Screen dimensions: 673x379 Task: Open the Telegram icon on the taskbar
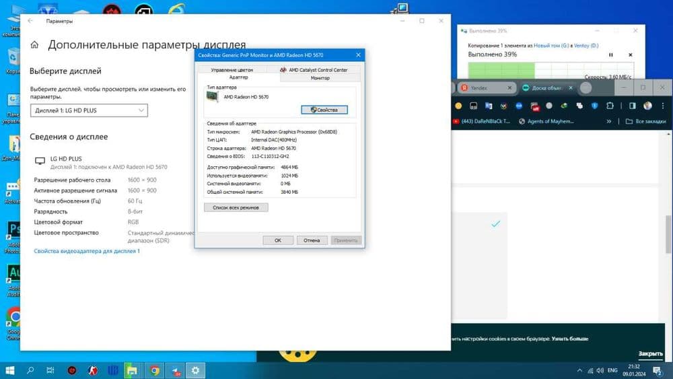(176, 370)
